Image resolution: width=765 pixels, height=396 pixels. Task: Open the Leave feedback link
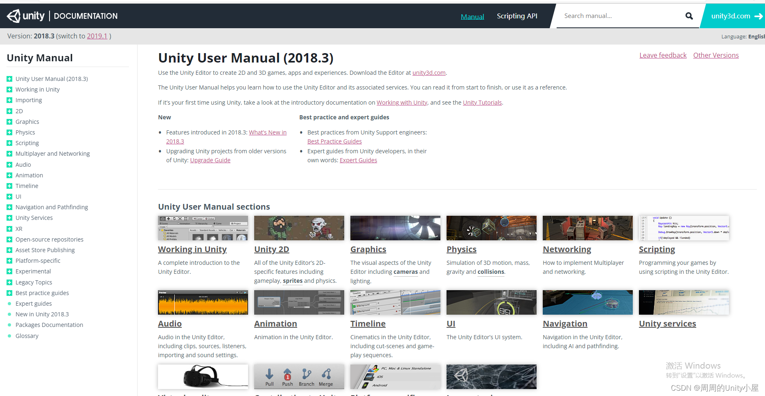click(663, 55)
